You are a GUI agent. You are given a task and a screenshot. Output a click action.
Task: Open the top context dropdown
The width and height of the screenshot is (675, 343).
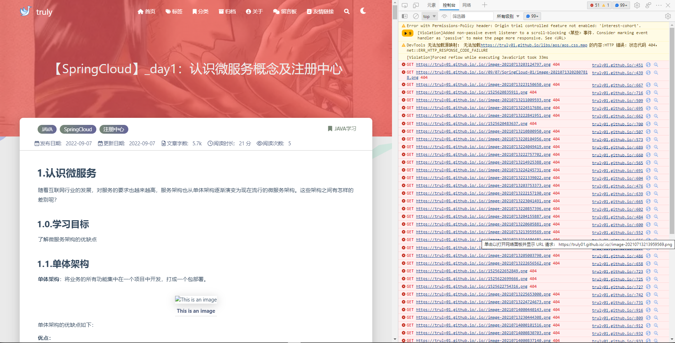[430, 16]
